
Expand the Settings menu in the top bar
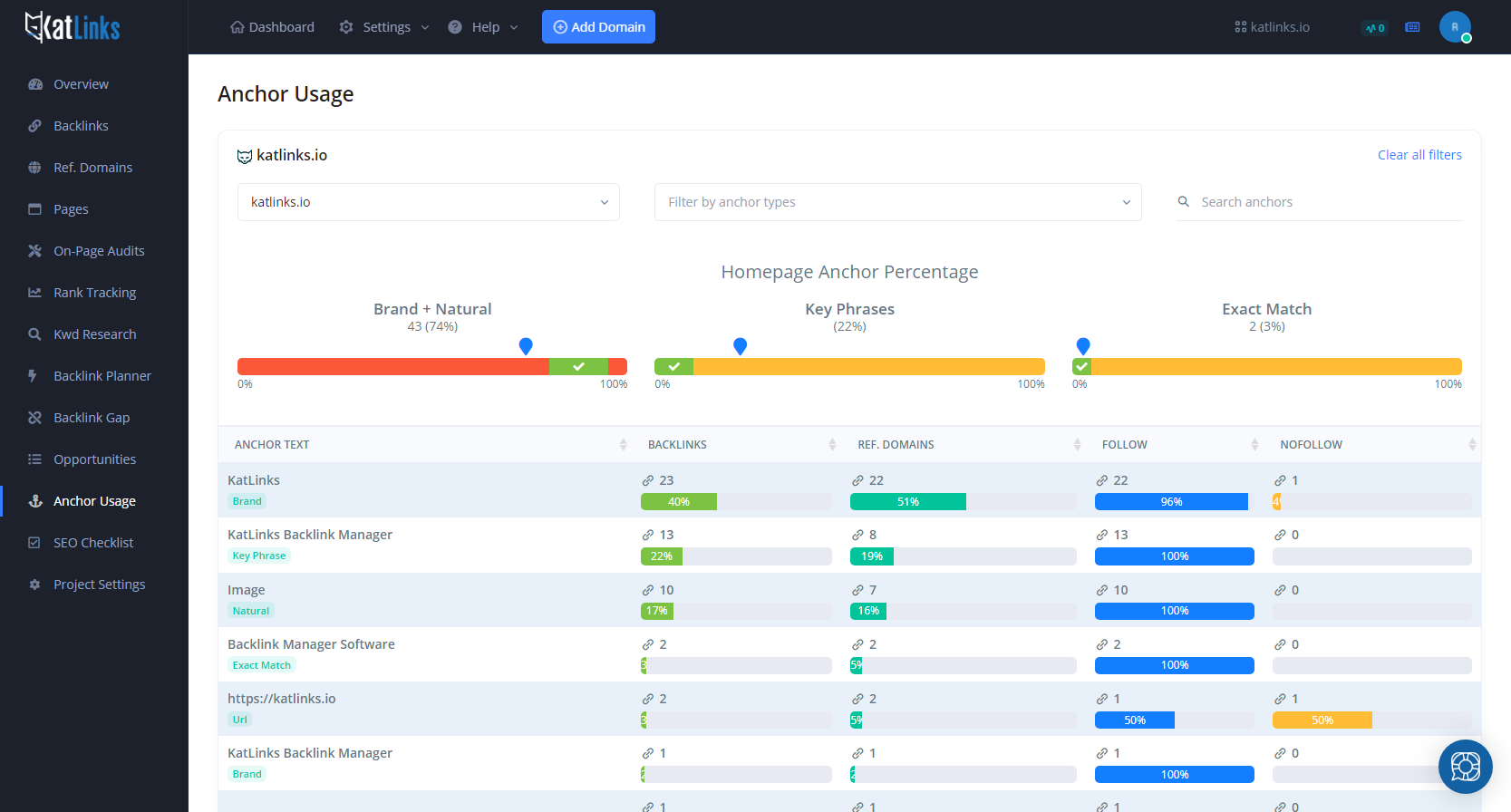point(384,27)
